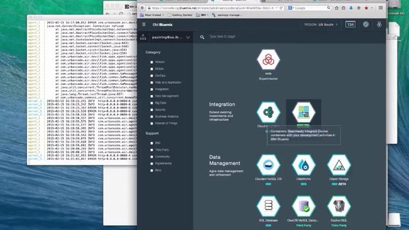
Task: Expand the Most Visited bookmarks dropdown
Action: [152, 15]
